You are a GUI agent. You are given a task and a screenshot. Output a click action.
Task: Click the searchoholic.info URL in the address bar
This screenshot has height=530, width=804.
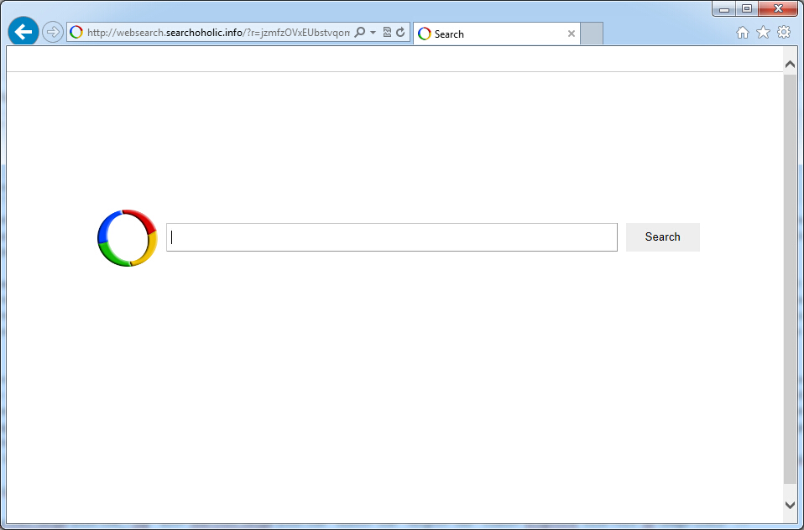[218, 33]
